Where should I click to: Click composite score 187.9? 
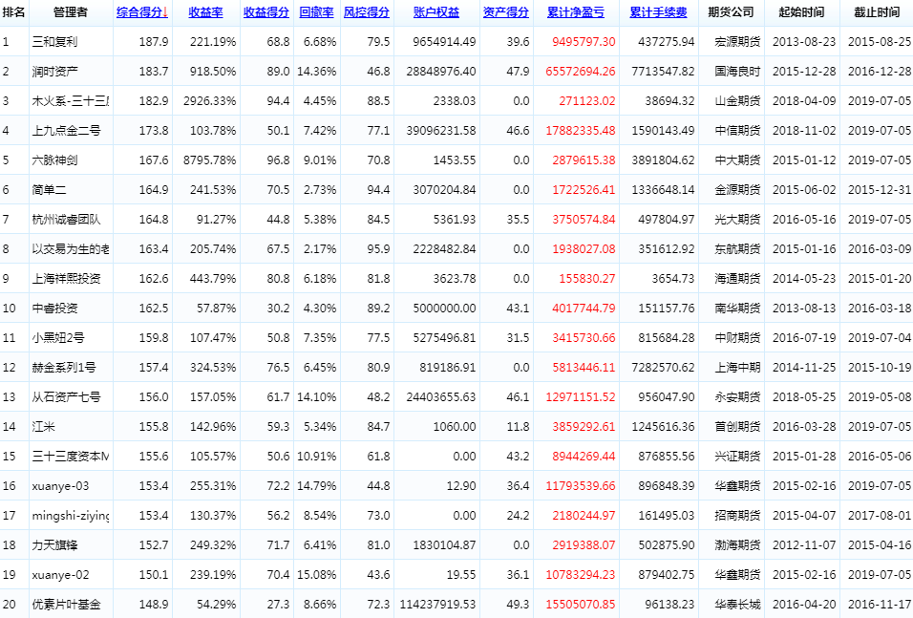[x=154, y=42]
